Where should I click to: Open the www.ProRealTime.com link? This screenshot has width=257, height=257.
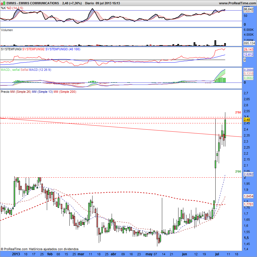(x=237, y=3)
